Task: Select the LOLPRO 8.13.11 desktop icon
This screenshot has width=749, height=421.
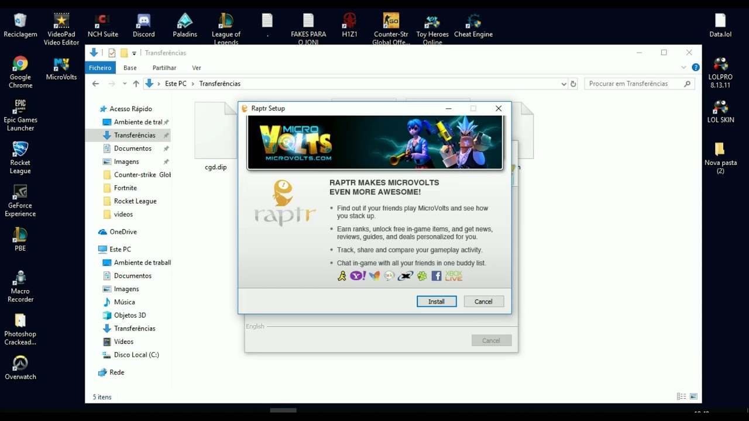Action: (720, 73)
